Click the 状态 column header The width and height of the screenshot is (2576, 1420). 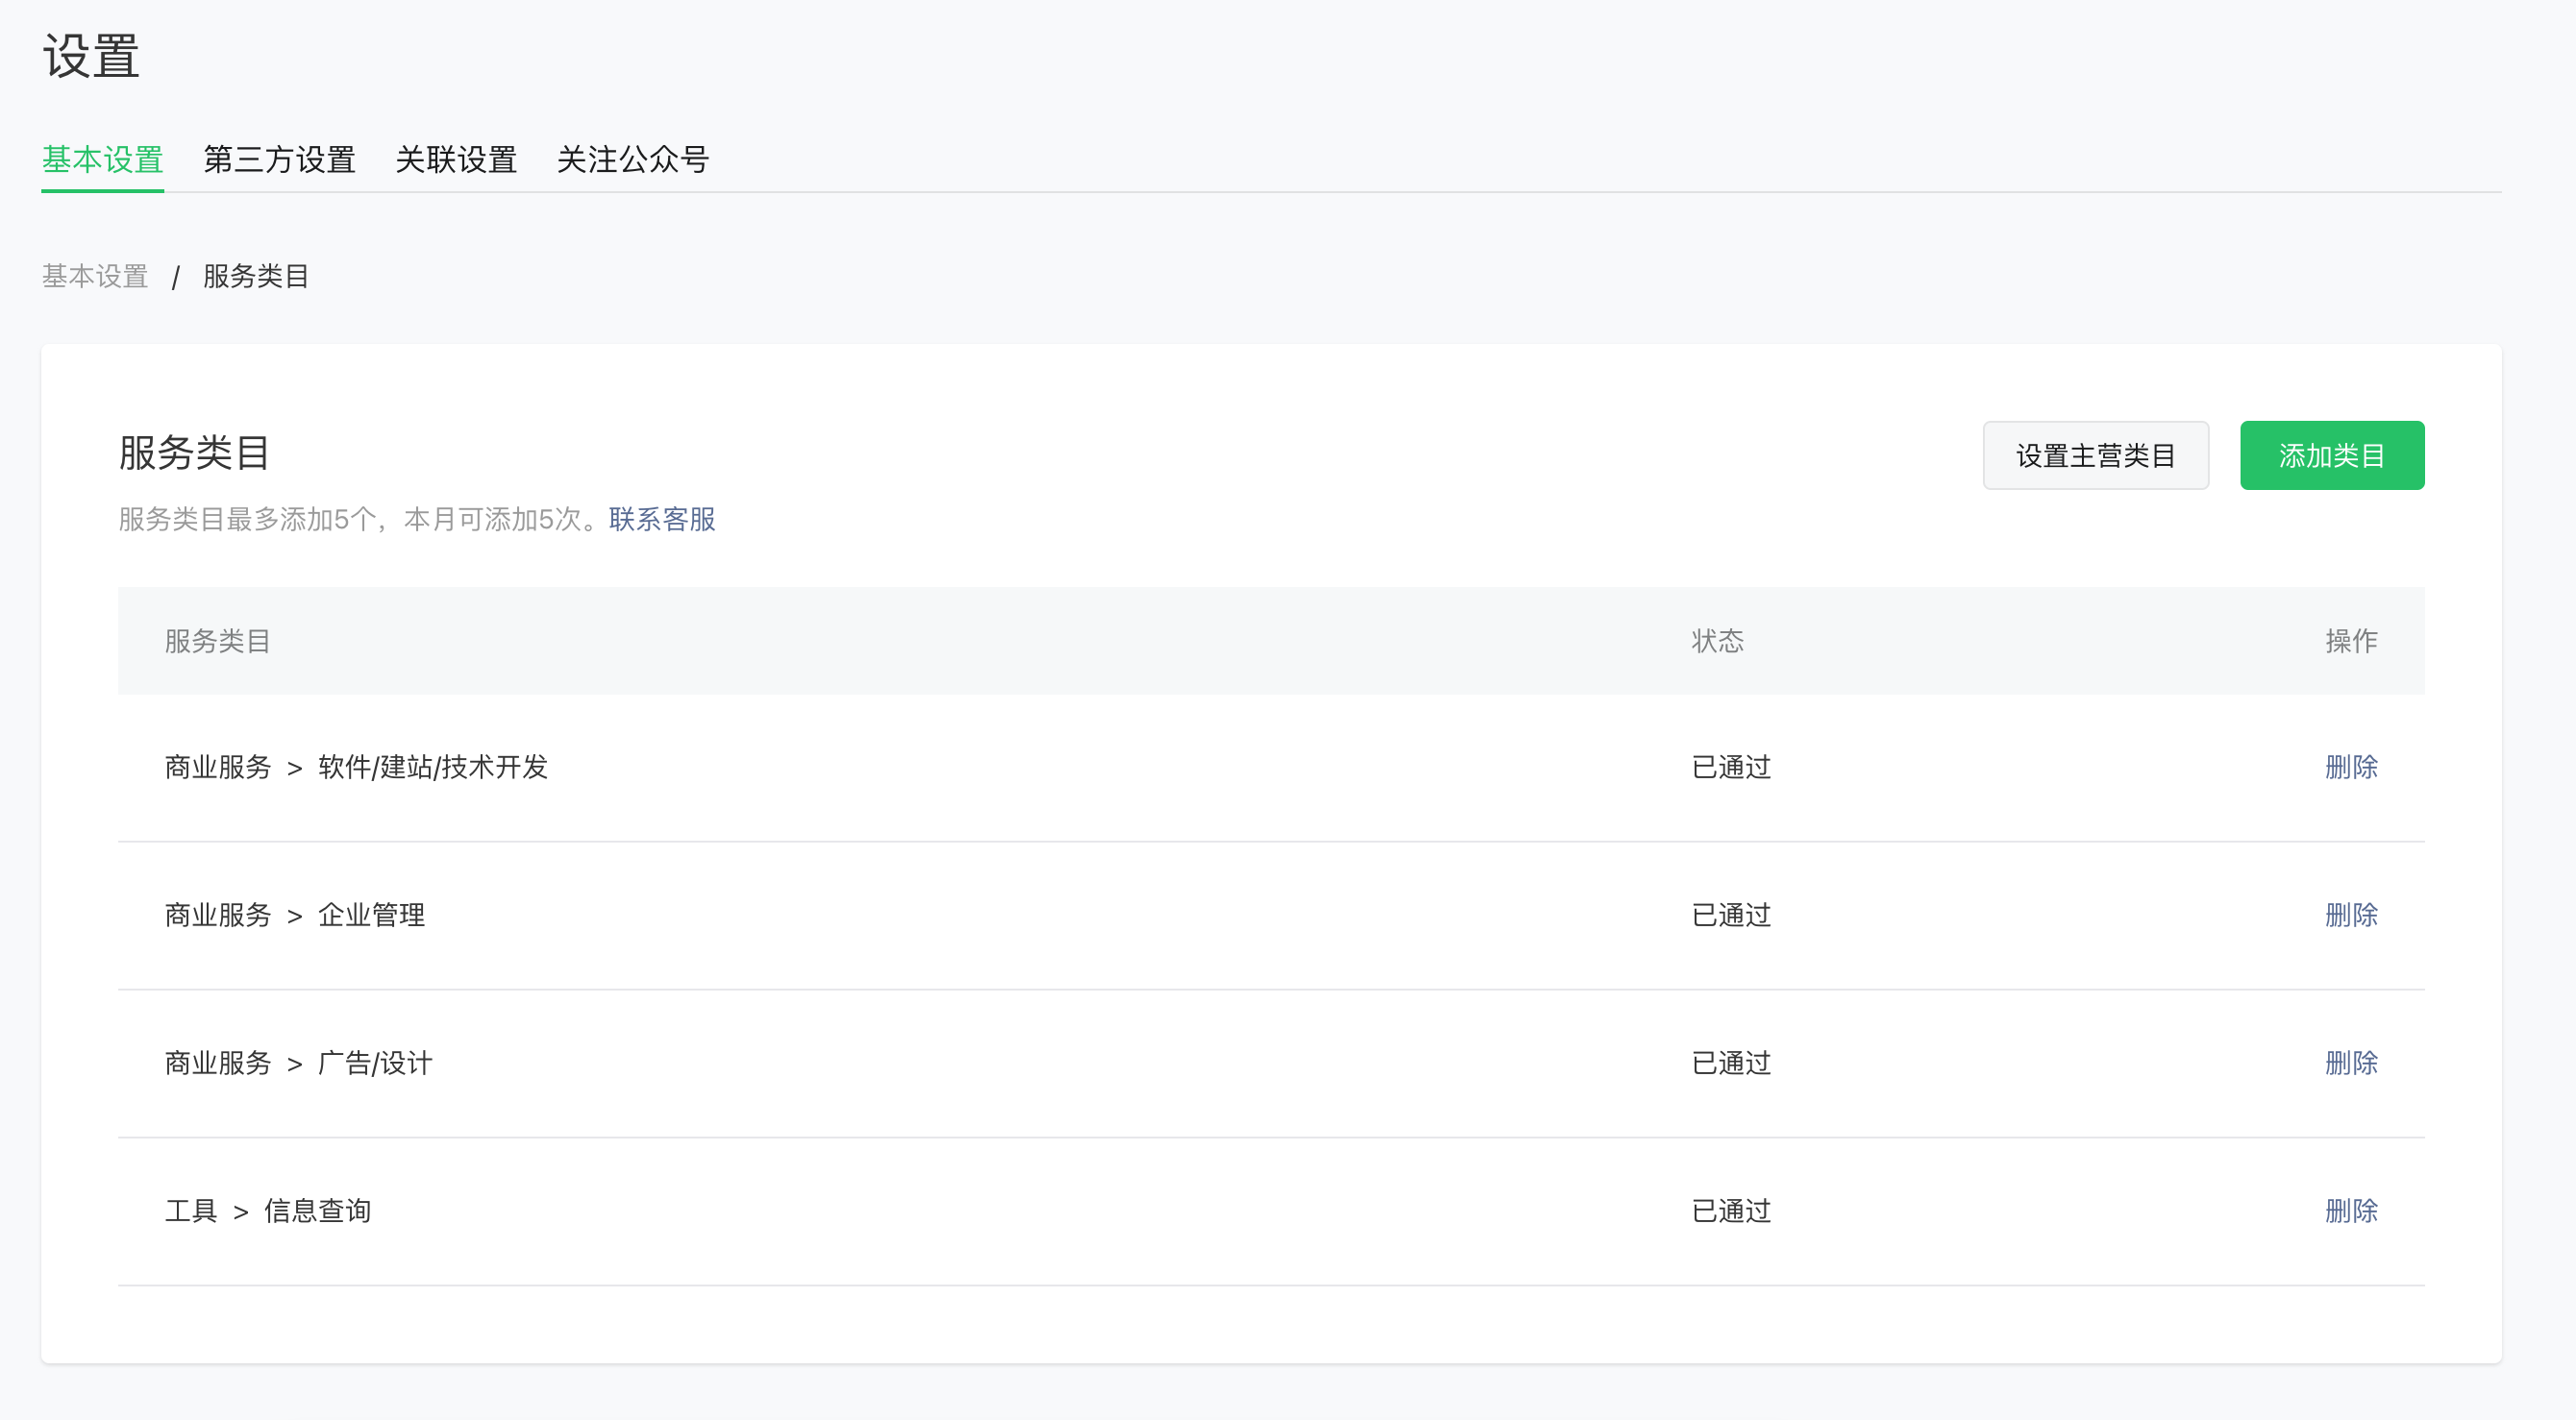[1717, 642]
